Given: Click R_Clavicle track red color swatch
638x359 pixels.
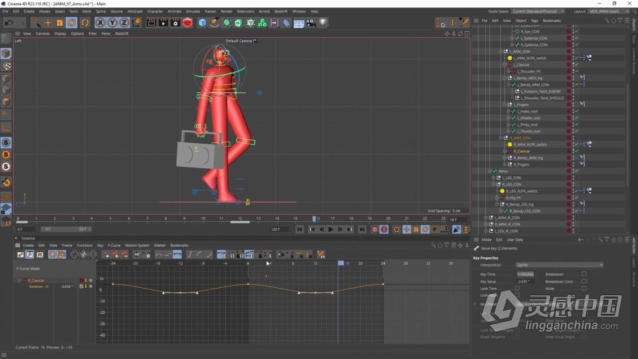Looking at the screenshot, I should [x=81, y=281].
